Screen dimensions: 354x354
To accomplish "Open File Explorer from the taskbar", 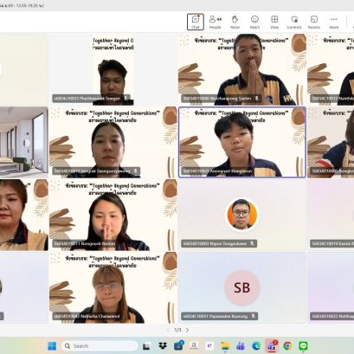I will point(225,346).
